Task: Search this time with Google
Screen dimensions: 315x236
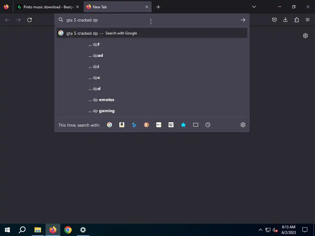Action: (110, 125)
